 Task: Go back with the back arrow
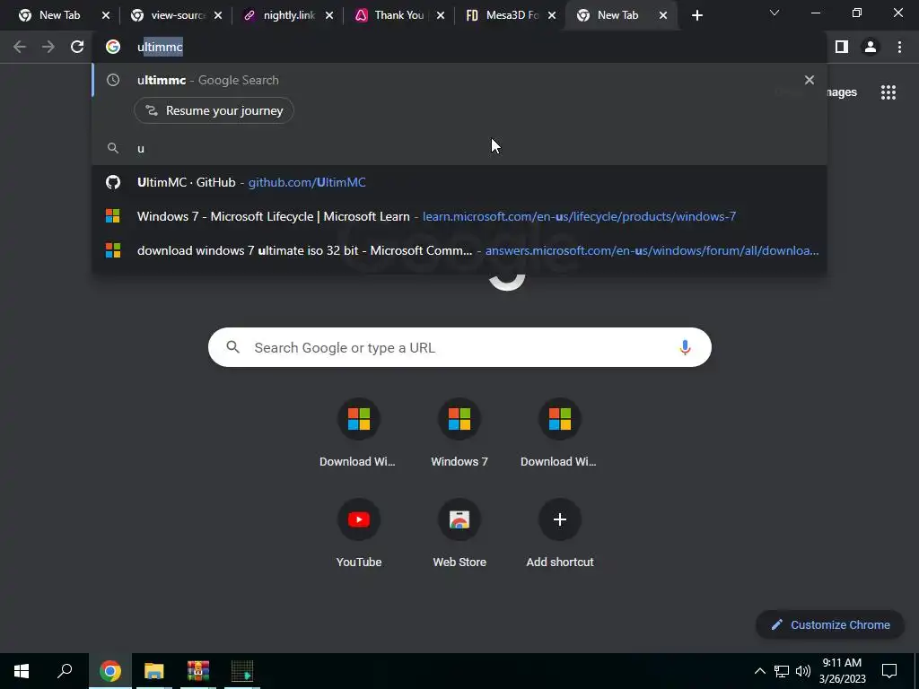pyautogui.click(x=20, y=47)
